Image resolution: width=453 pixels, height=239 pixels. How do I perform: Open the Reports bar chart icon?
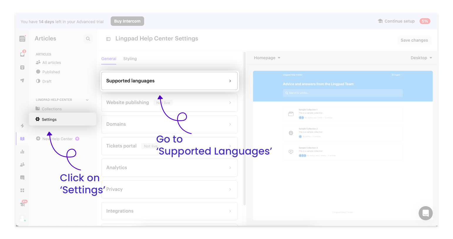(x=22, y=152)
